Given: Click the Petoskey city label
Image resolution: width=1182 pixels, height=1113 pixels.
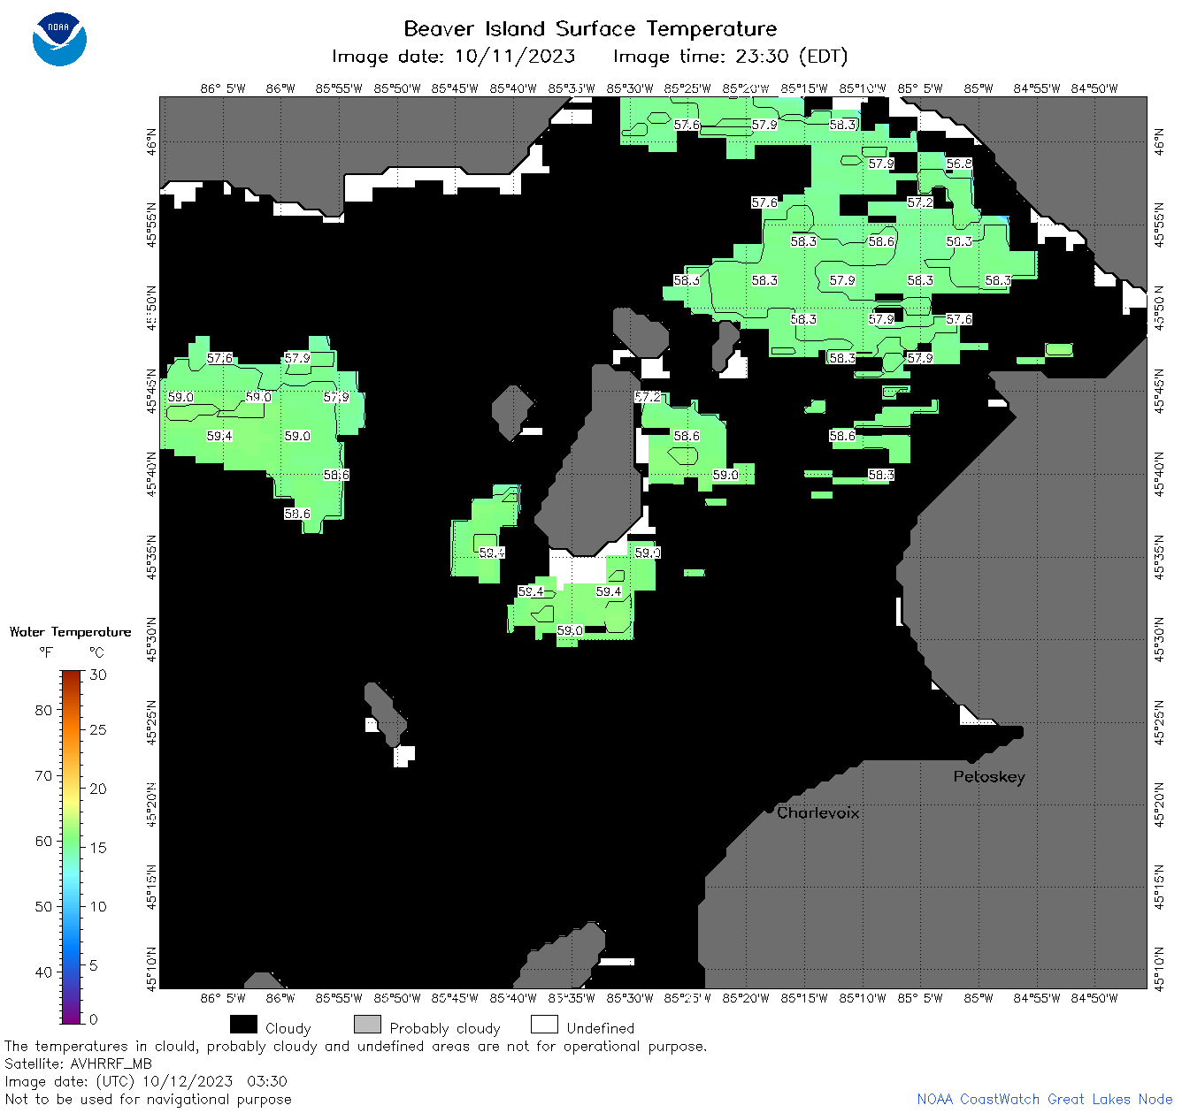Looking at the screenshot, I should tap(989, 777).
